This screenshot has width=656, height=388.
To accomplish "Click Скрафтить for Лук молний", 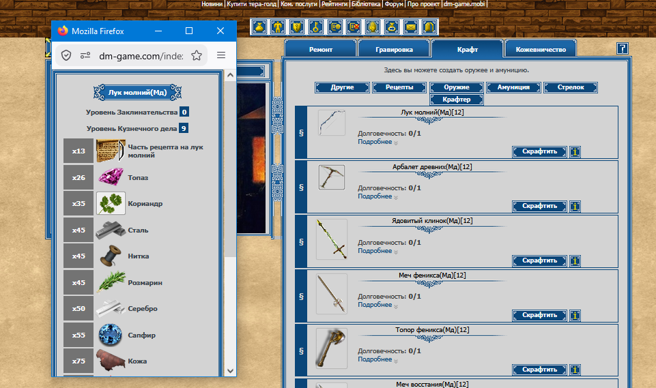I will [x=540, y=152].
